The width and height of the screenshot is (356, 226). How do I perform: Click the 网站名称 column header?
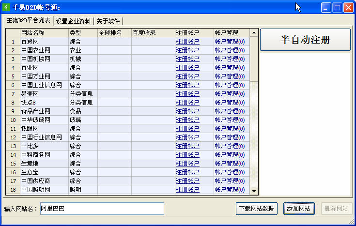[44, 33]
